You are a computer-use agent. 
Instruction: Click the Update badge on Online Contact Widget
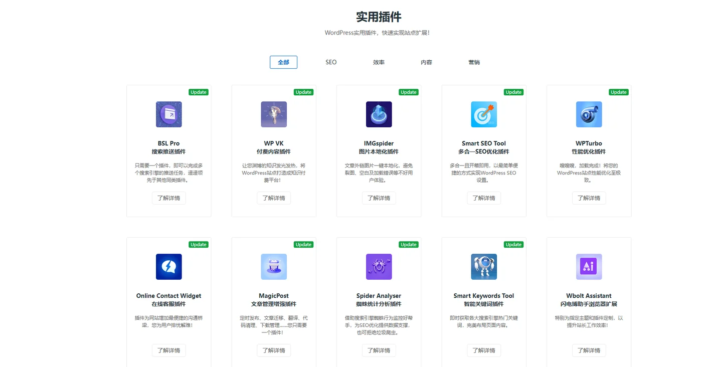(199, 245)
